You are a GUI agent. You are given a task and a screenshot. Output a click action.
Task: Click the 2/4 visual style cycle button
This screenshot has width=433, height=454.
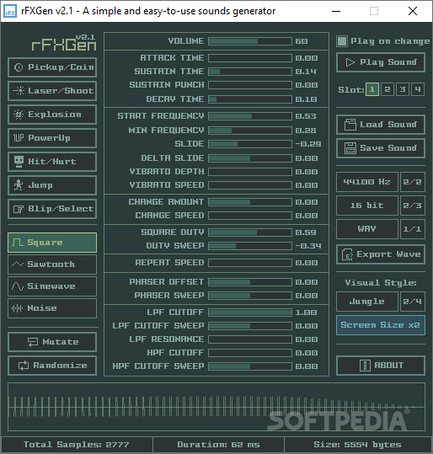(413, 302)
